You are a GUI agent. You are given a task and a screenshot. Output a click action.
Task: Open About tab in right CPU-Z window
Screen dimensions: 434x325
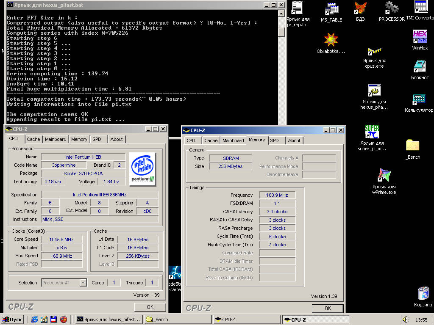(x=294, y=140)
